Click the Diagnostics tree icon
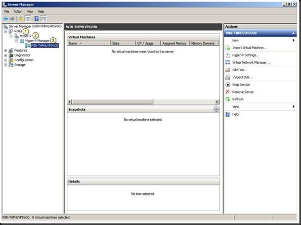Image resolution: width=301 pixels, height=225 pixels. (11, 55)
